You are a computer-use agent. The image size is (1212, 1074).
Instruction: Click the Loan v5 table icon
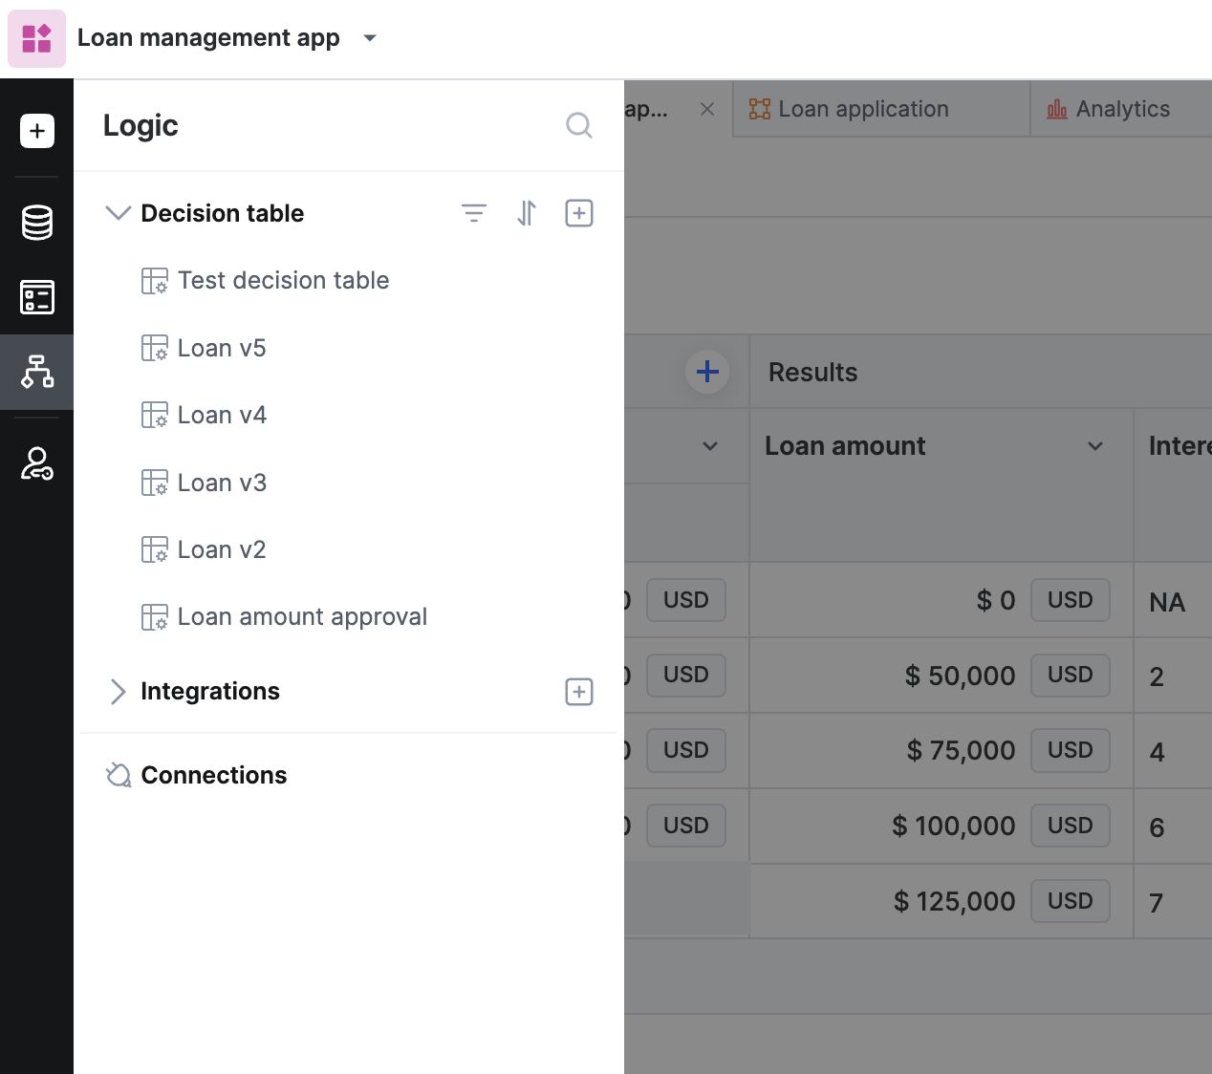coord(154,348)
